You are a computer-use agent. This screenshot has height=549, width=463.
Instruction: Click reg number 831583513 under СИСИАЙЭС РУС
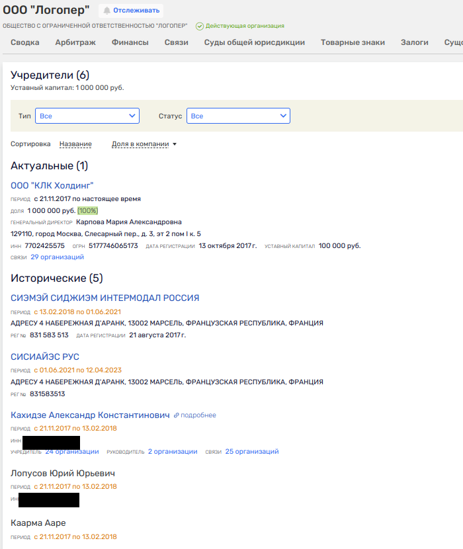click(47, 394)
